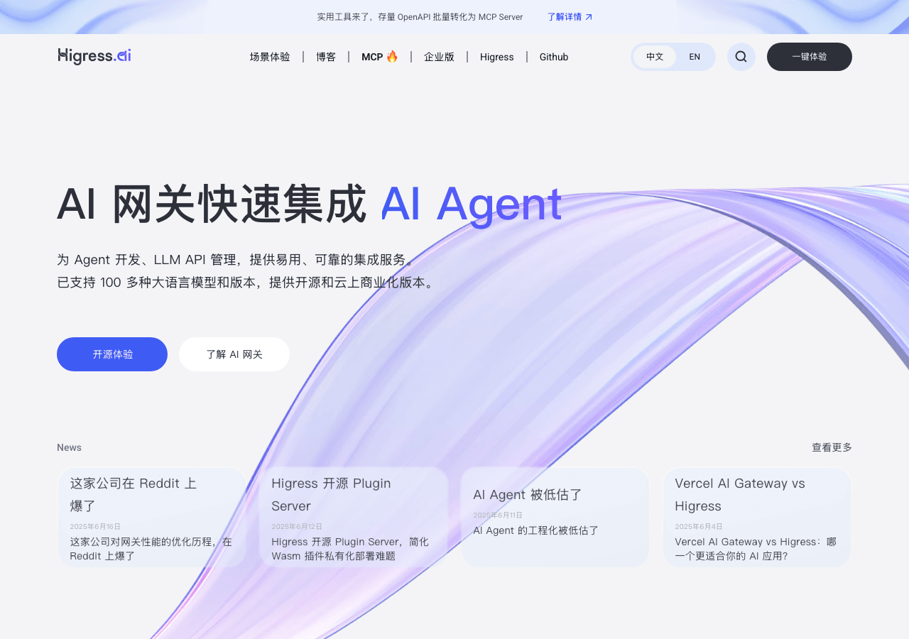The width and height of the screenshot is (909, 639).
Task: Click the date 2025年6月16日
Action: pyautogui.click(x=95, y=527)
